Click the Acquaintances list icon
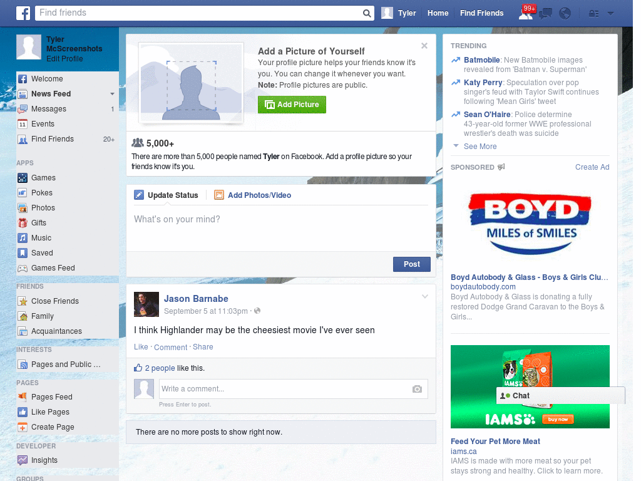This screenshot has width=641, height=481. click(23, 331)
